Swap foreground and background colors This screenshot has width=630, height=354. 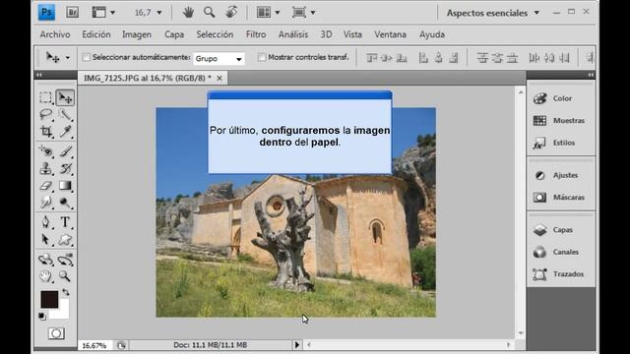[66, 292]
